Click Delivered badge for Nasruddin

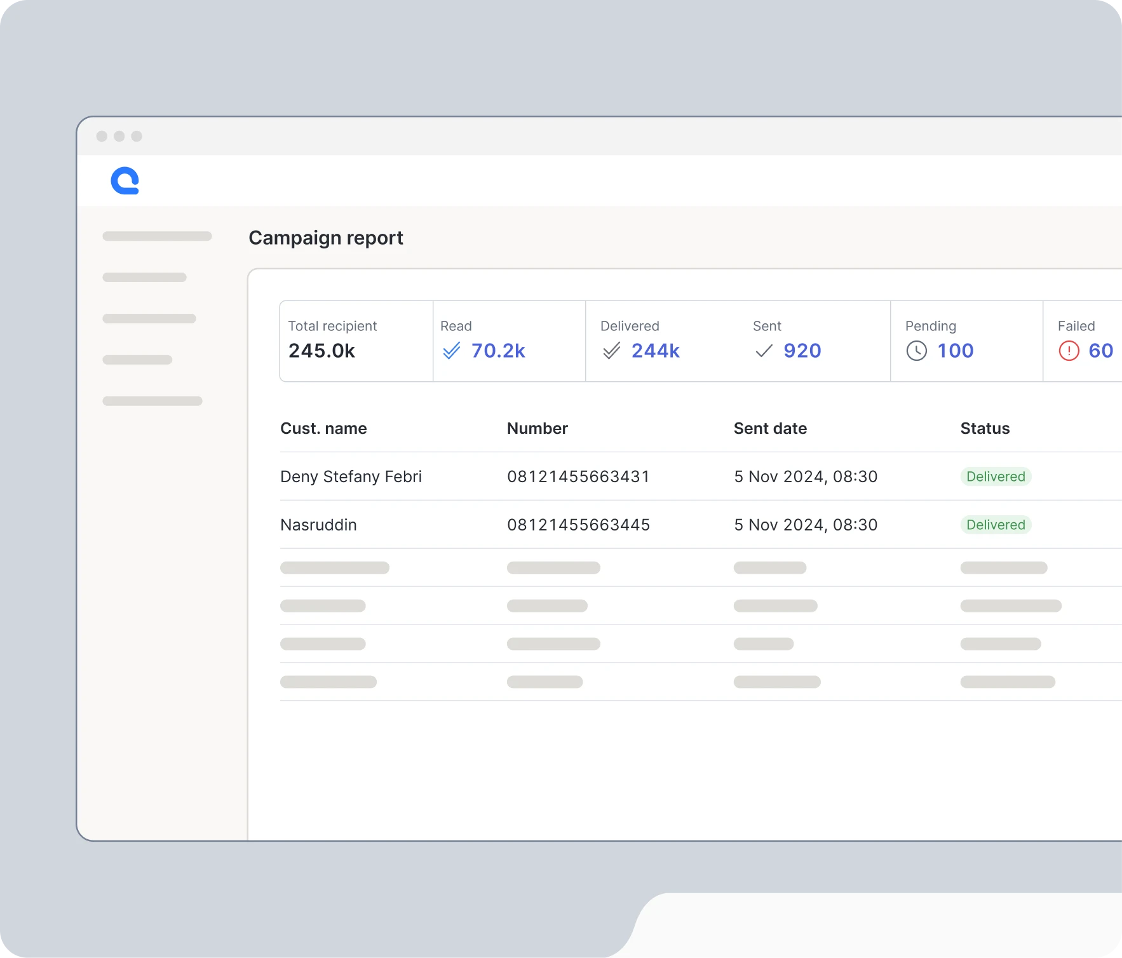(x=996, y=525)
